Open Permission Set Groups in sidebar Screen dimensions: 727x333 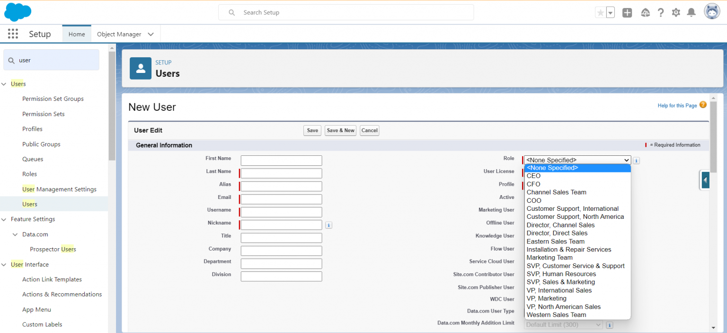click(x=53, y=99)
